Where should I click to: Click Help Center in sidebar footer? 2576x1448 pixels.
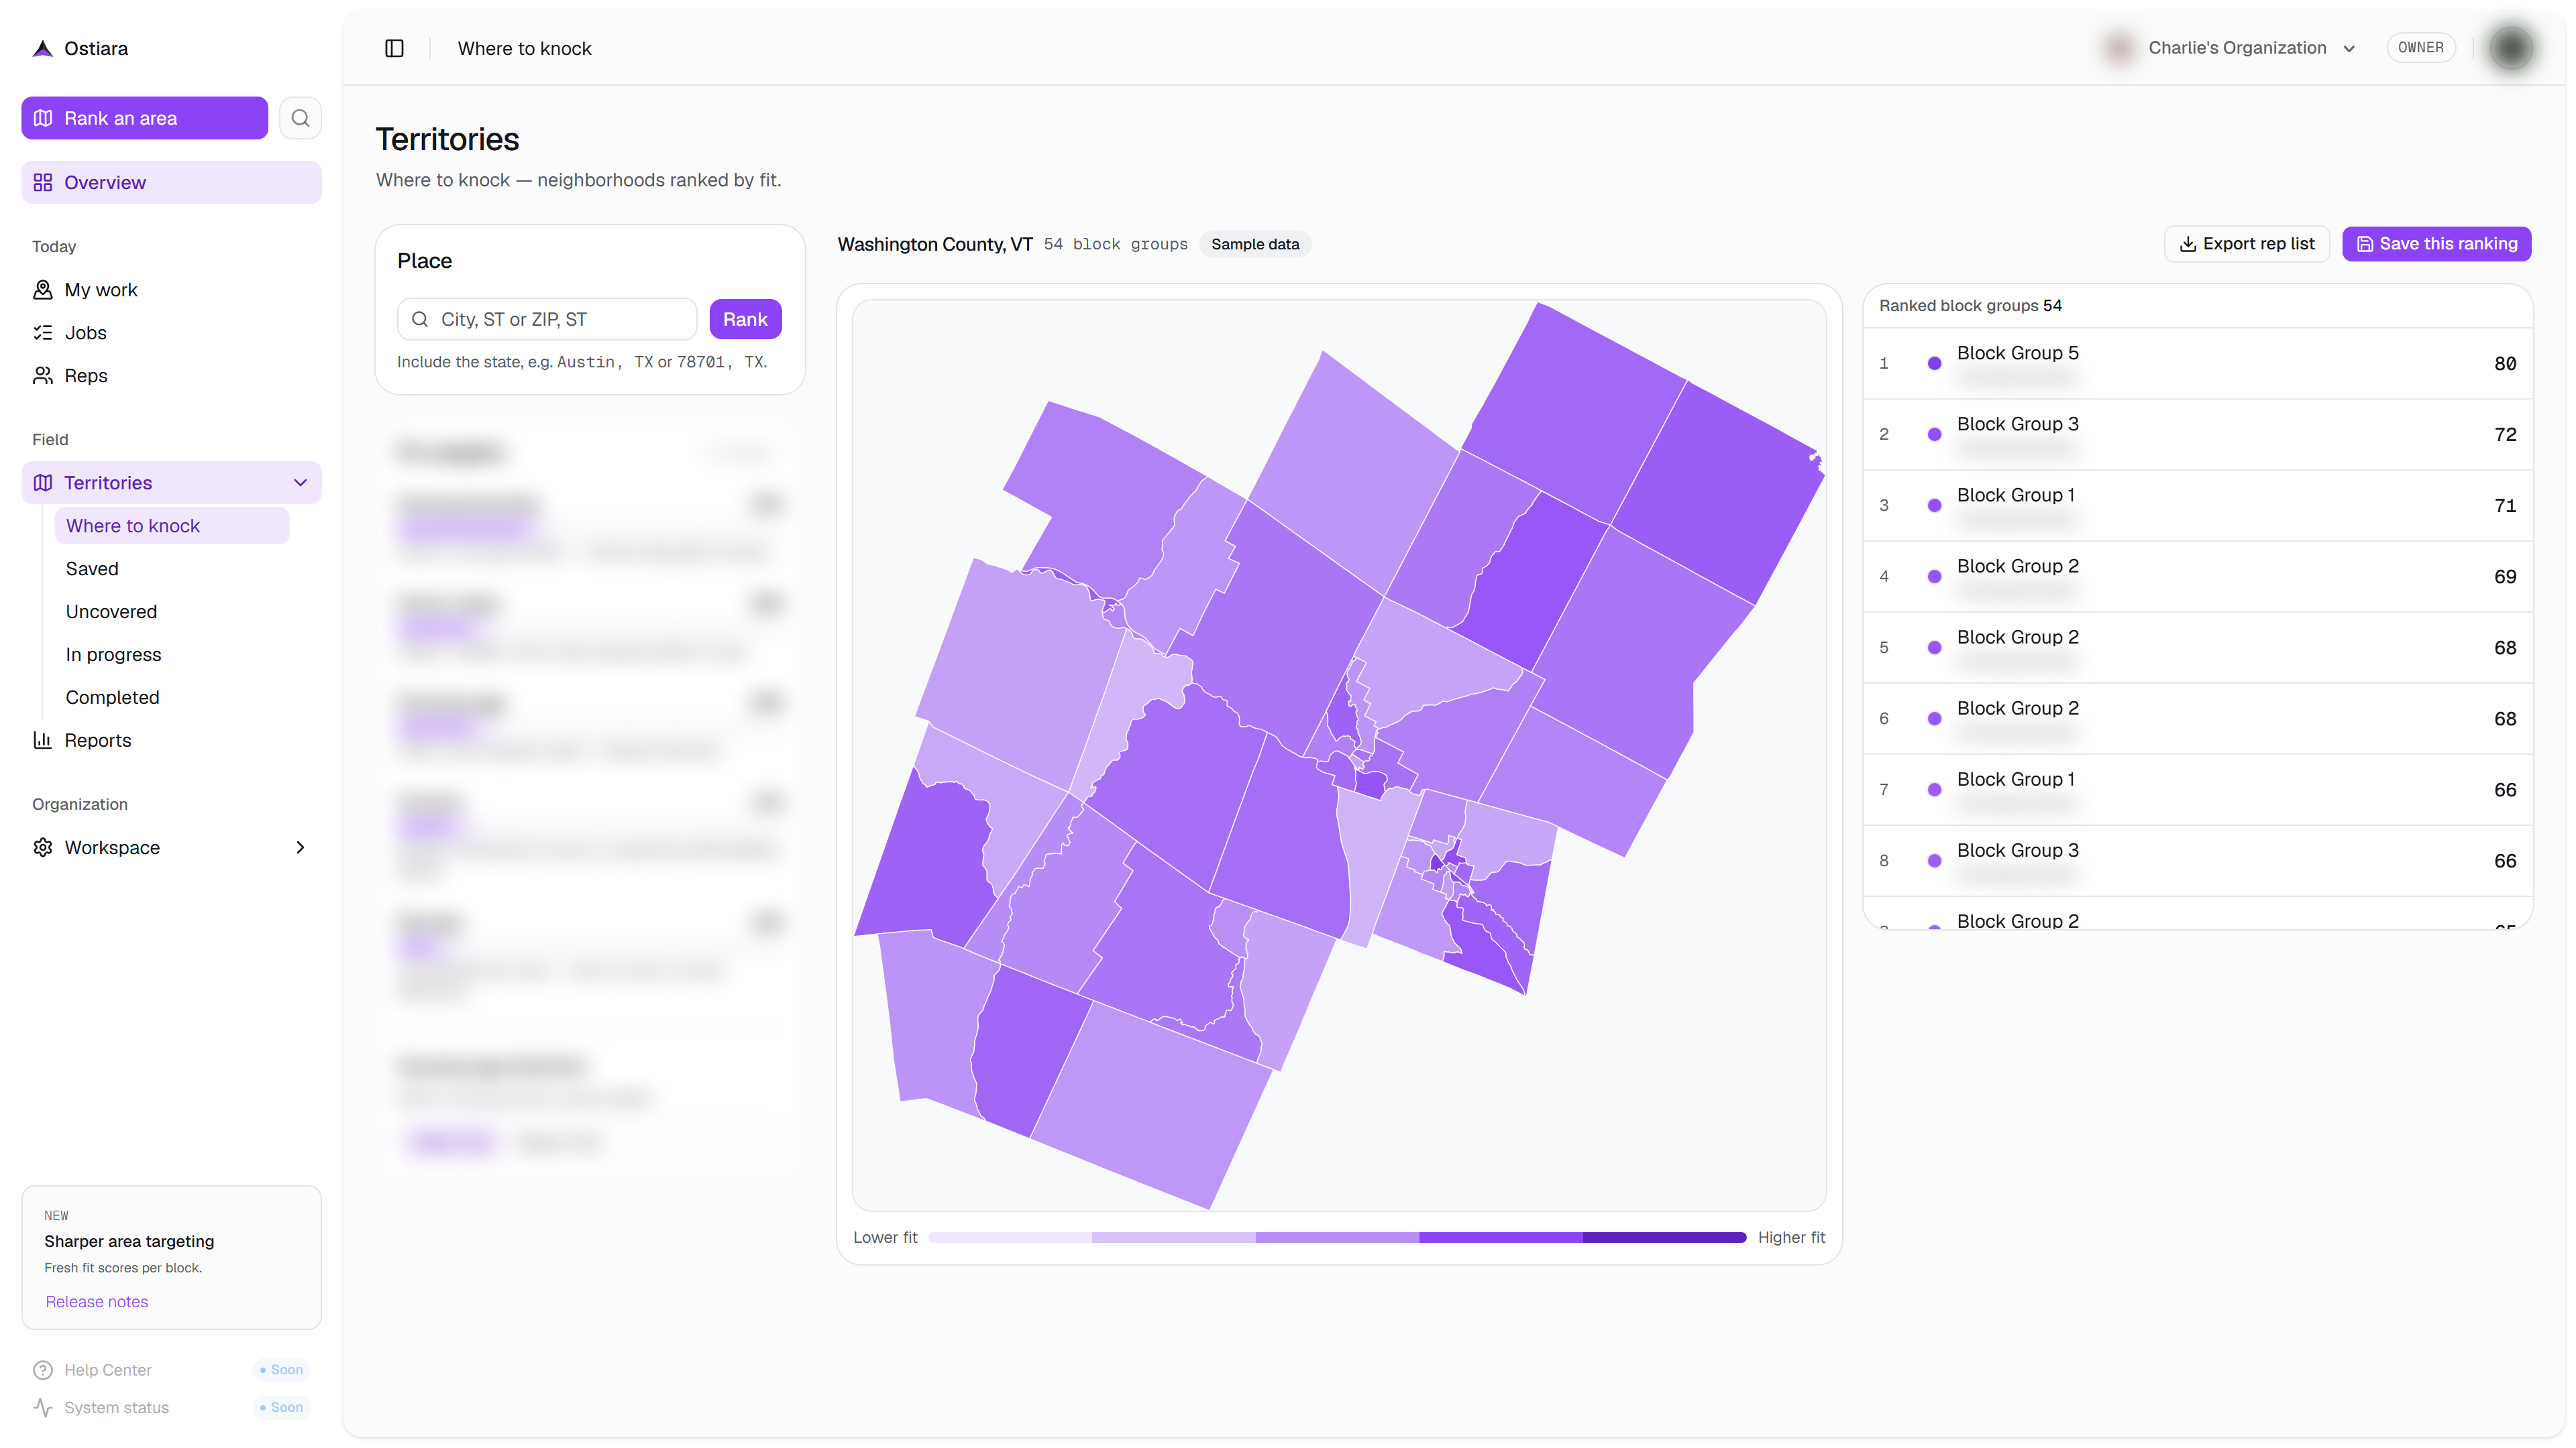(108, 1370)
